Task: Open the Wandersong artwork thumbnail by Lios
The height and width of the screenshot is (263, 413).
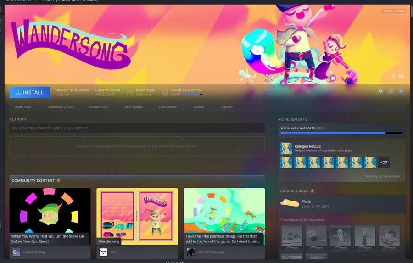Action: (137, 216)
